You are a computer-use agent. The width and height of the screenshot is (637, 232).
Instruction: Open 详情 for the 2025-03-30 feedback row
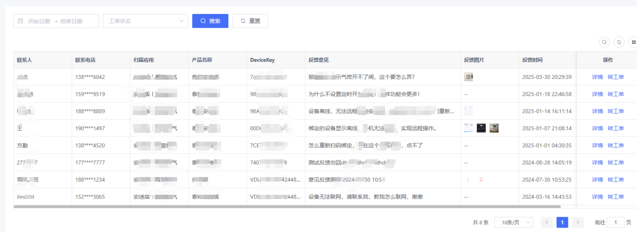click(597, 77)
